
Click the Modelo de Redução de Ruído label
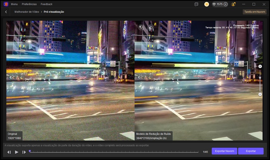coord(153,136)
